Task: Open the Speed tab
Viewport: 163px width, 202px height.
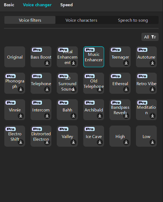Action: [66, 5]
